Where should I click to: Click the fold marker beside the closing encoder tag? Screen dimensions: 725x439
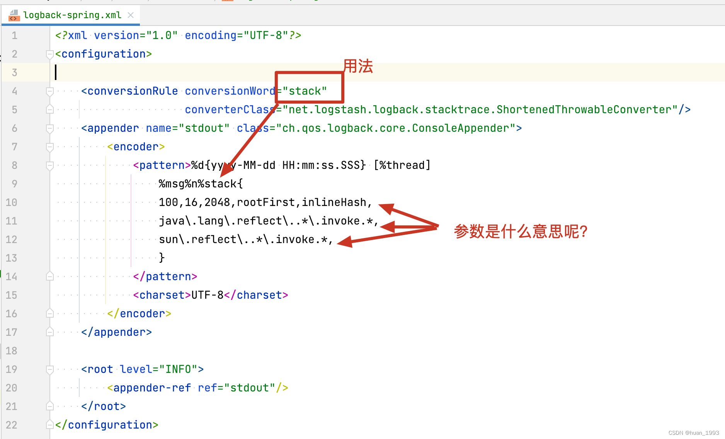click(49, 314)
